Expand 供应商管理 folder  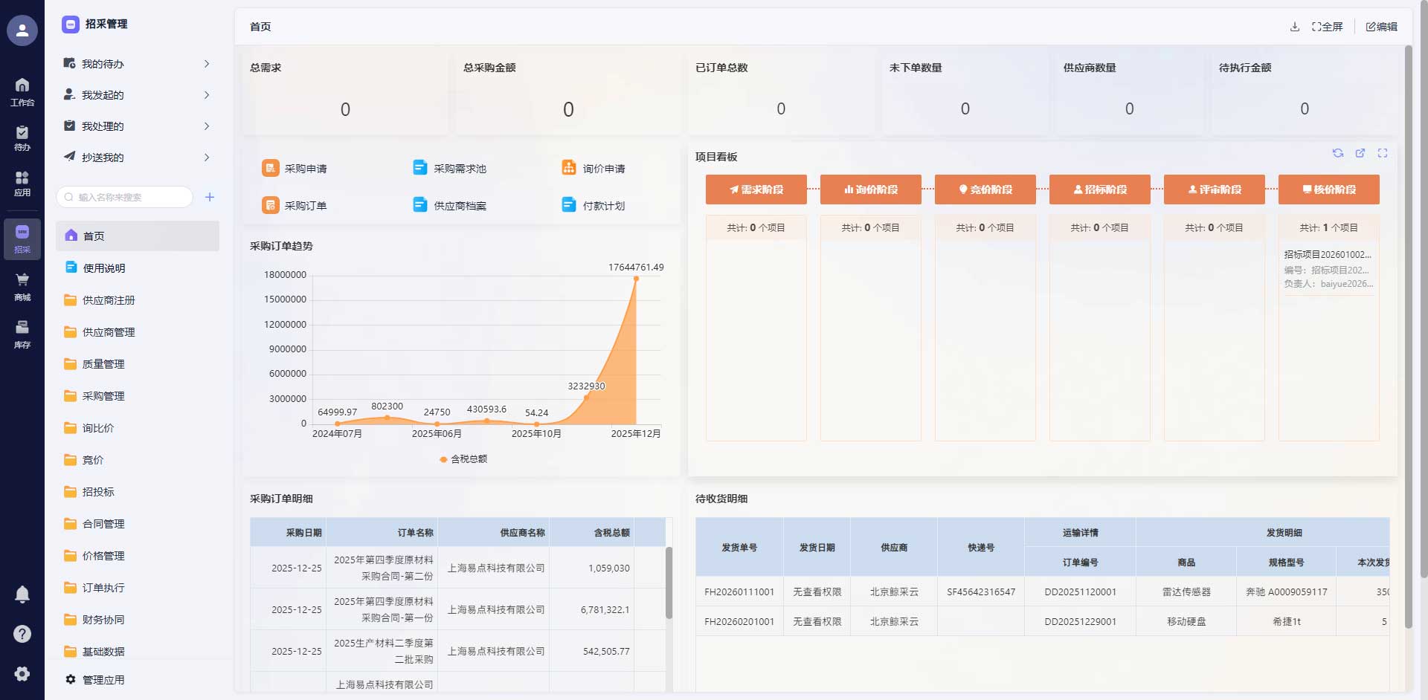click(x=138, y=332)
